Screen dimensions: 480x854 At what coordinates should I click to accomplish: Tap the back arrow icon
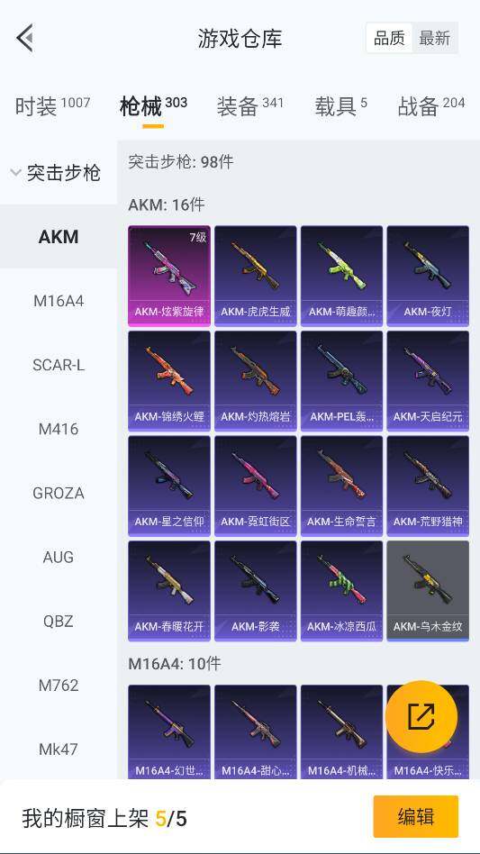tap(25, 38)
